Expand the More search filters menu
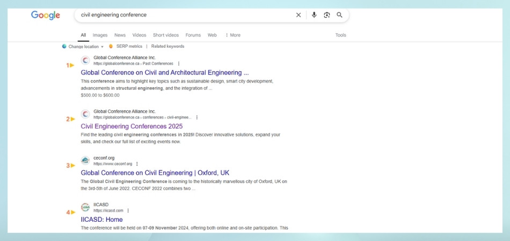 [233, 35]
